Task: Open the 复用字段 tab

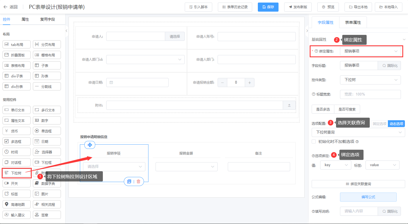Action: click(48, 20)
